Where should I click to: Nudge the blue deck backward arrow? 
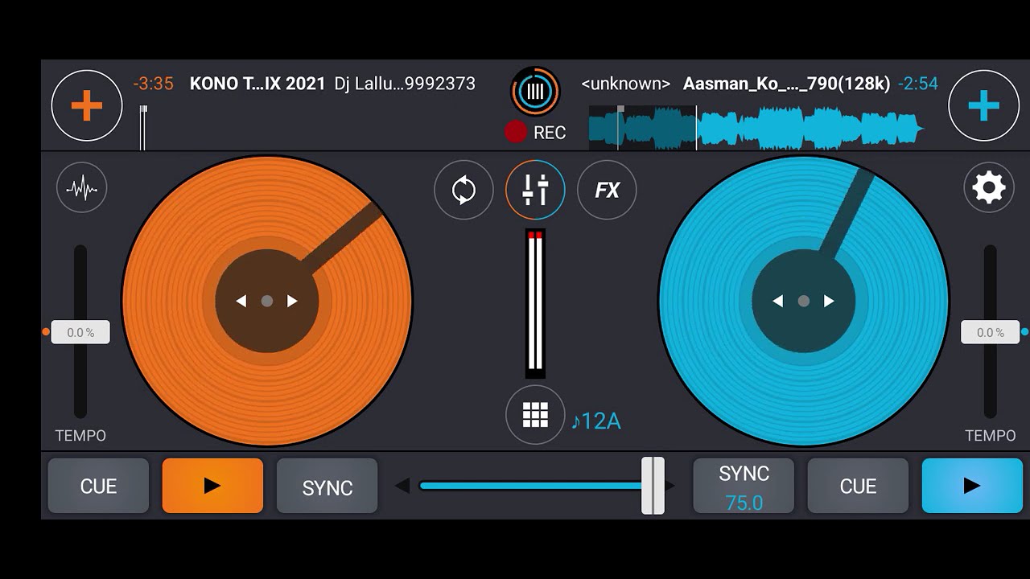tap(777, 301)
